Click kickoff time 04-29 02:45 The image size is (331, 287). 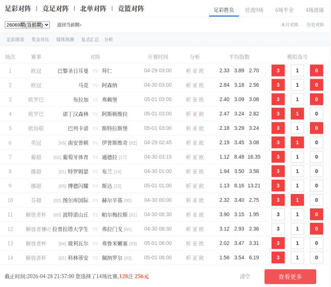tap(158, 142)
